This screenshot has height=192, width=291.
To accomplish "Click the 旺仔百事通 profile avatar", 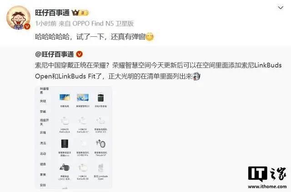I will [x=18, y=17].
